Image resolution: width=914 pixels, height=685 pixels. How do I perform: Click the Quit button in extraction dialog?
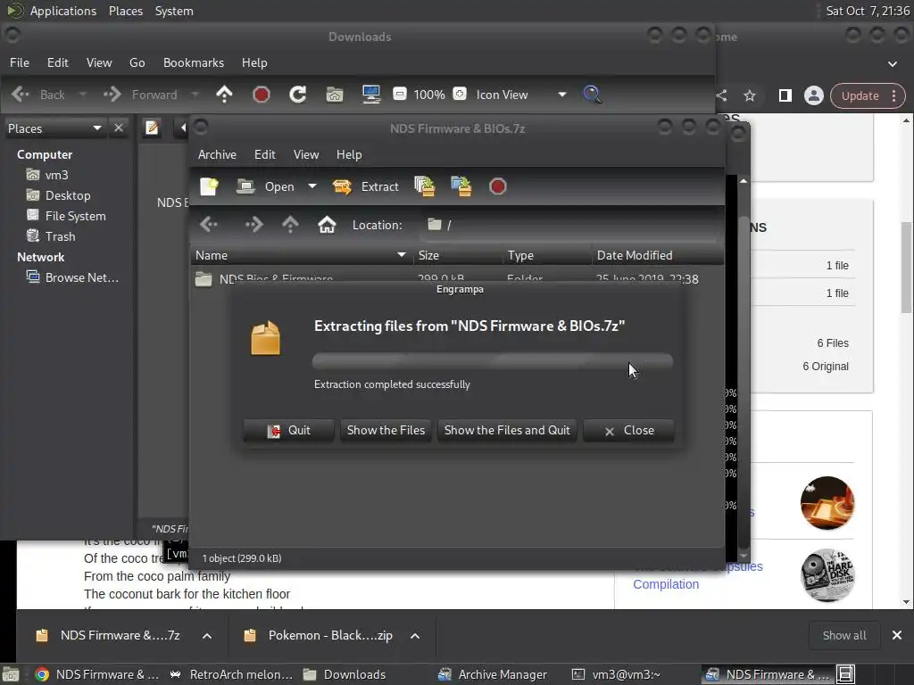tap(288, 431)
